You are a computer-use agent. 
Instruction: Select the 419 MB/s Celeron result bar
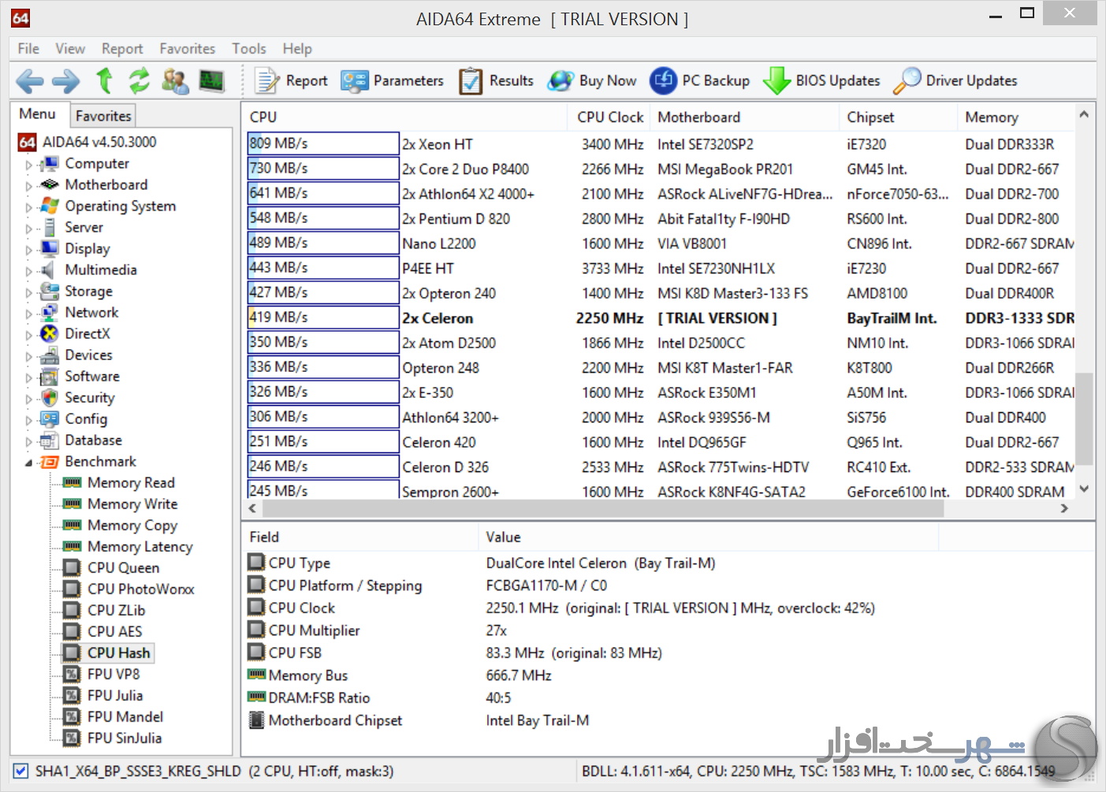point(323,318)
